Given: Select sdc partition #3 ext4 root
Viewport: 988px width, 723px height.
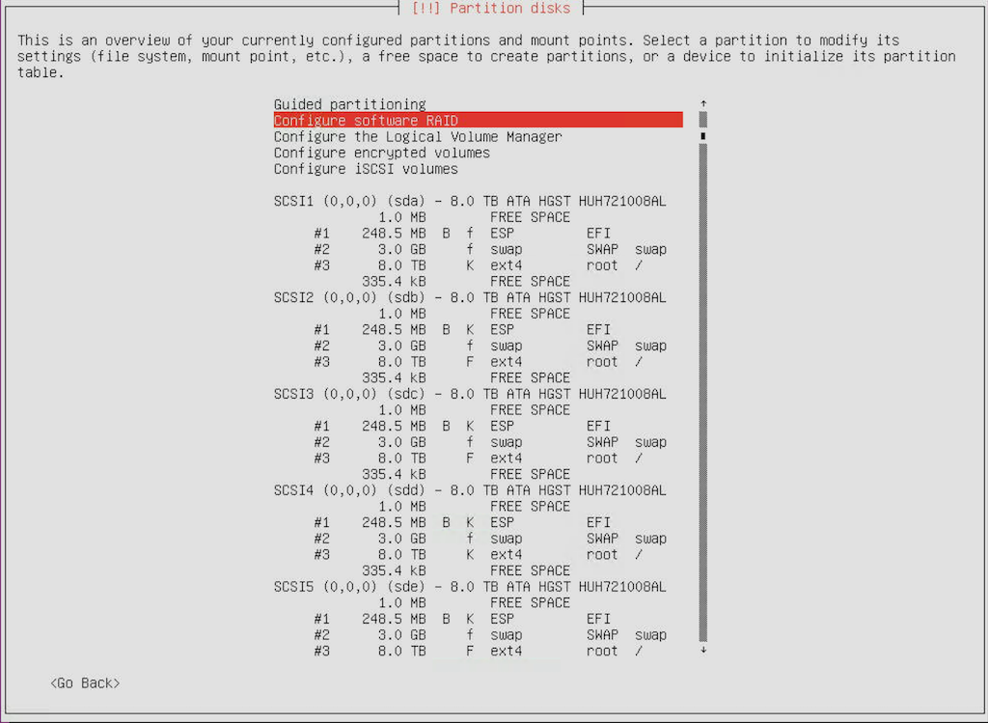Looking at the screenshot, I should click(x=479, y=459).
